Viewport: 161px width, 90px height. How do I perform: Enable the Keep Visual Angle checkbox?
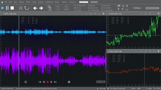coord(102,8)
